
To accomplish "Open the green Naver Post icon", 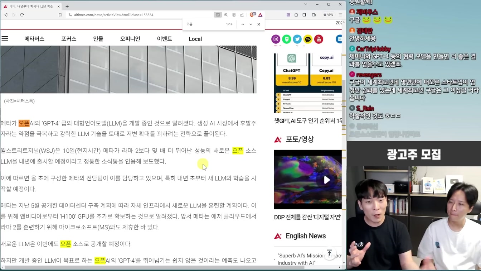I will click(x=286, y=39).
